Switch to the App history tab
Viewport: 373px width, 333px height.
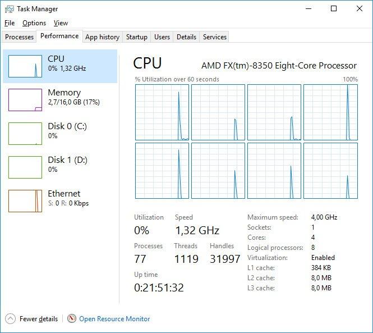coord(102,37)
